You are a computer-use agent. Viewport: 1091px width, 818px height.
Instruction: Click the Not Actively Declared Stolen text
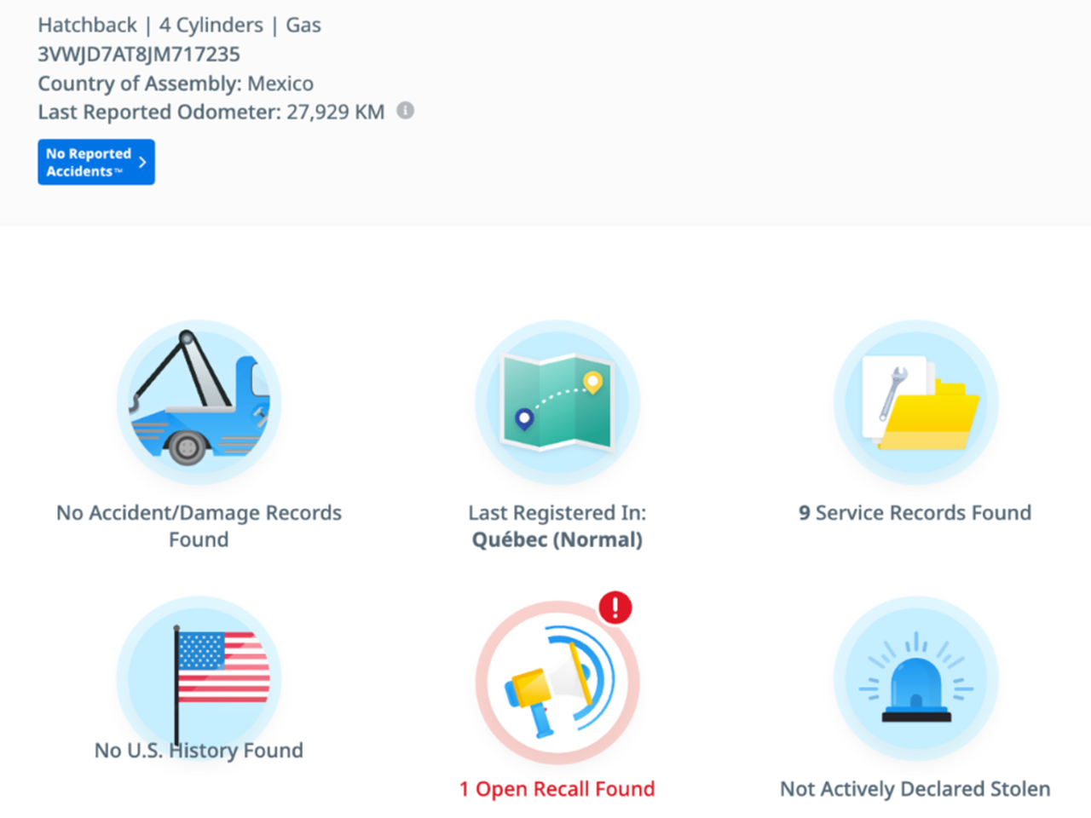point(915,789)
